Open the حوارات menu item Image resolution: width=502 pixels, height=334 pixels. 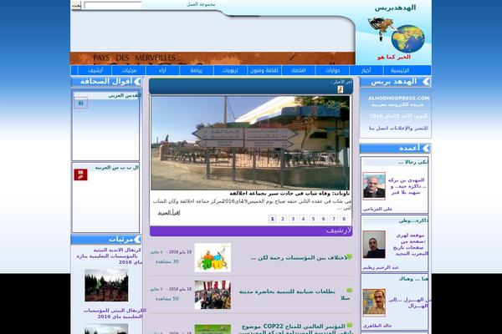coord(332,70)
